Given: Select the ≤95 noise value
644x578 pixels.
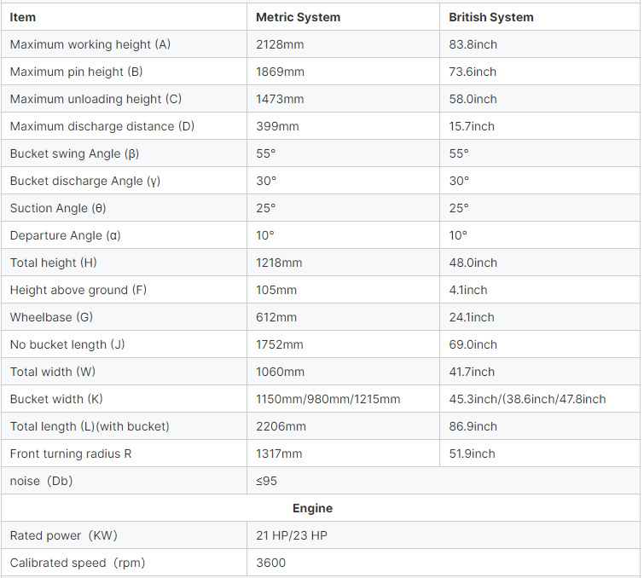Looking at the screenshot, I should pos(267,481).
